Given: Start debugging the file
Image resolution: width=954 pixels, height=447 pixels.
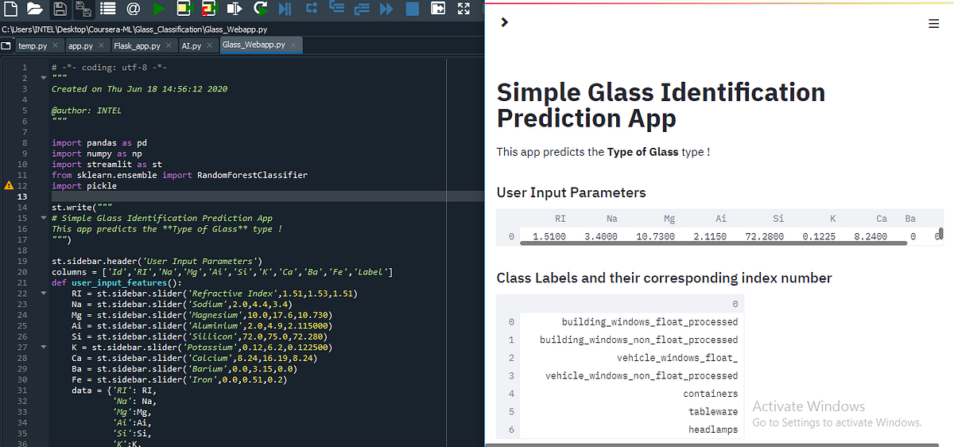Looking at the screenshot, I should [285, 9].
